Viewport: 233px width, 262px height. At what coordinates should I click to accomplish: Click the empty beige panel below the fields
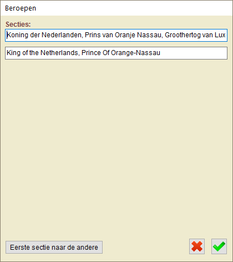point(116,149)
